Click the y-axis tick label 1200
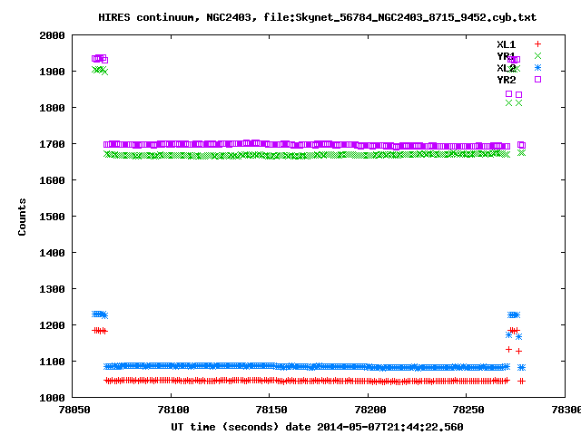Viewport: 581px width, 435px height. tap(53, 325)
